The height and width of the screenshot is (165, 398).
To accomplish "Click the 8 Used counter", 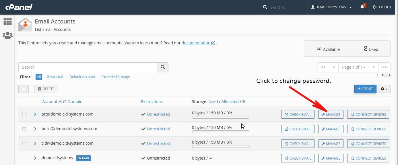I will click(371, 49).
